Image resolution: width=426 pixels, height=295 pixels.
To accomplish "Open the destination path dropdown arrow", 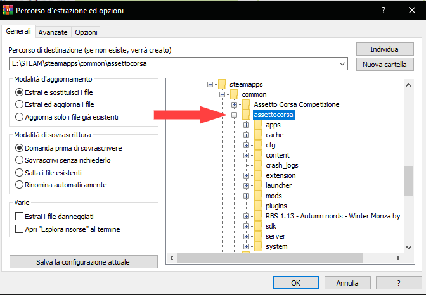I will tap(343, 64).
